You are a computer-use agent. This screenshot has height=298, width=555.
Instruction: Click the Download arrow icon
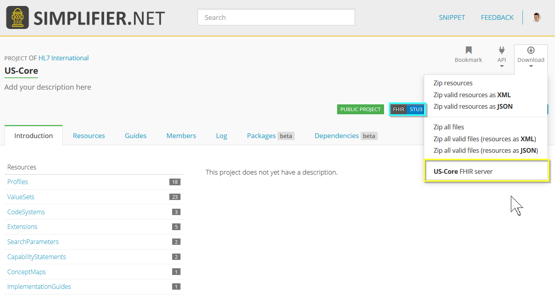coord(531,50)
